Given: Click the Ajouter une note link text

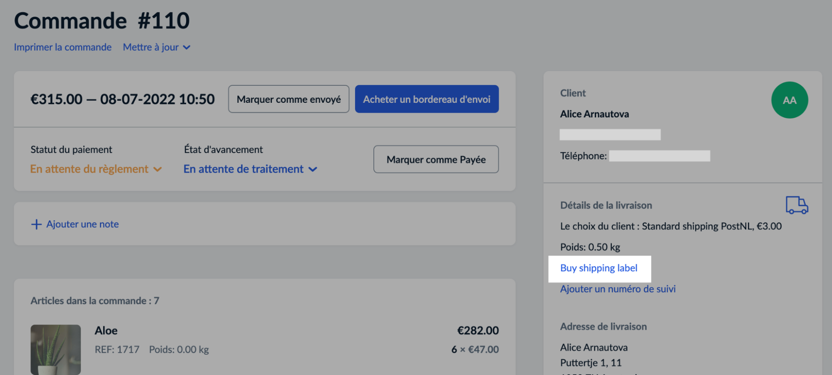Looking at the screenshot, I should [82, 224].
